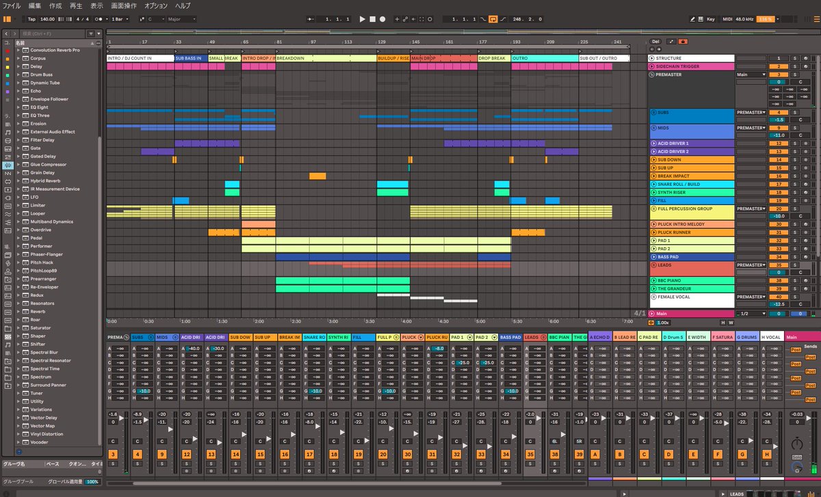Toggle the mixer activator for track 35
The height and width of the screenshot is (497, 821).
(x=530, y=454)
